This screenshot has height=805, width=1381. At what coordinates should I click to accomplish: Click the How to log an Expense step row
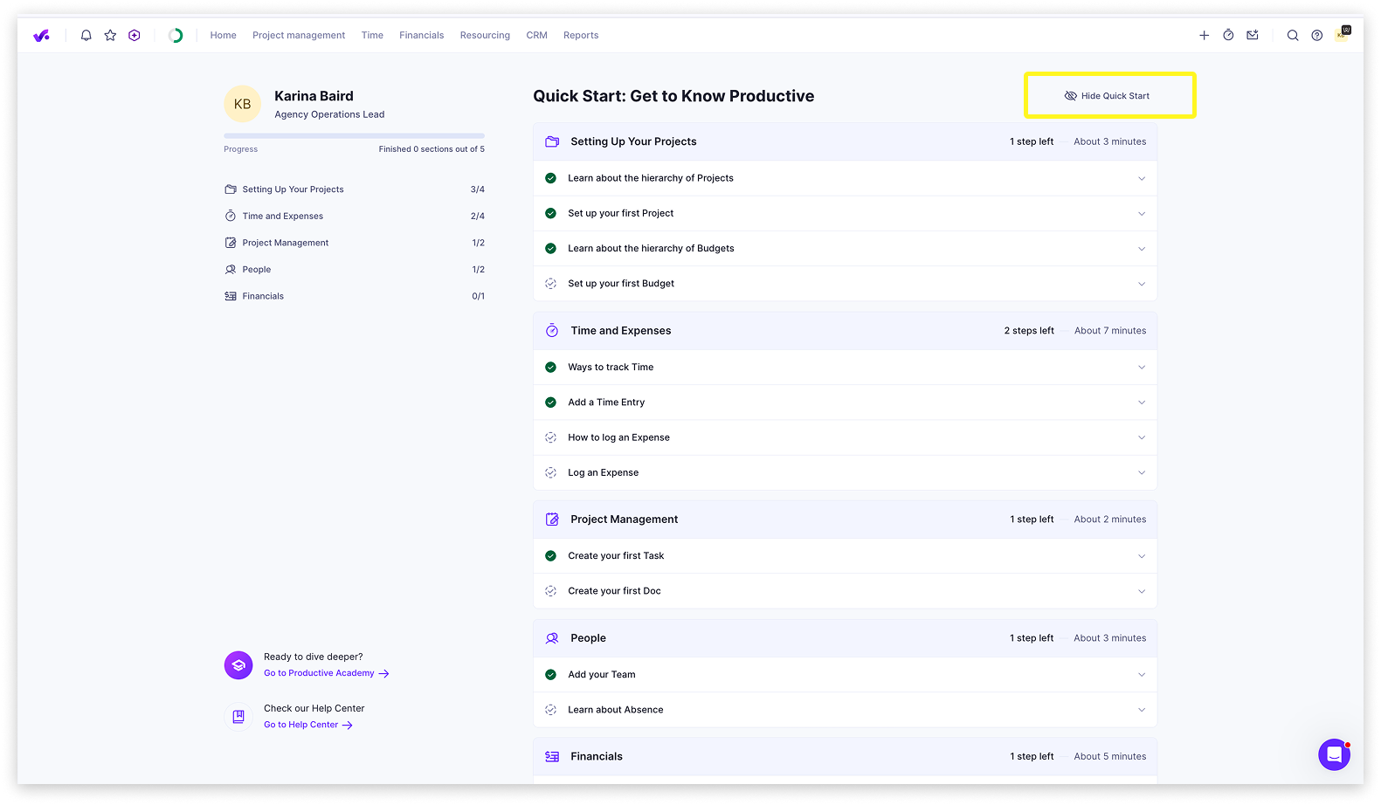845,437
